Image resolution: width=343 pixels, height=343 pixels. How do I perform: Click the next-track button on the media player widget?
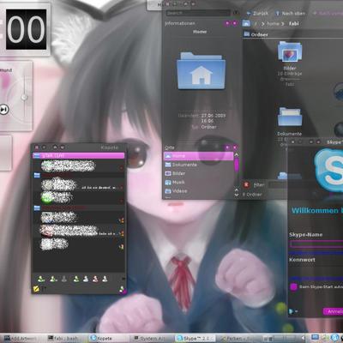pyautogui.click(x=4, y=109)
